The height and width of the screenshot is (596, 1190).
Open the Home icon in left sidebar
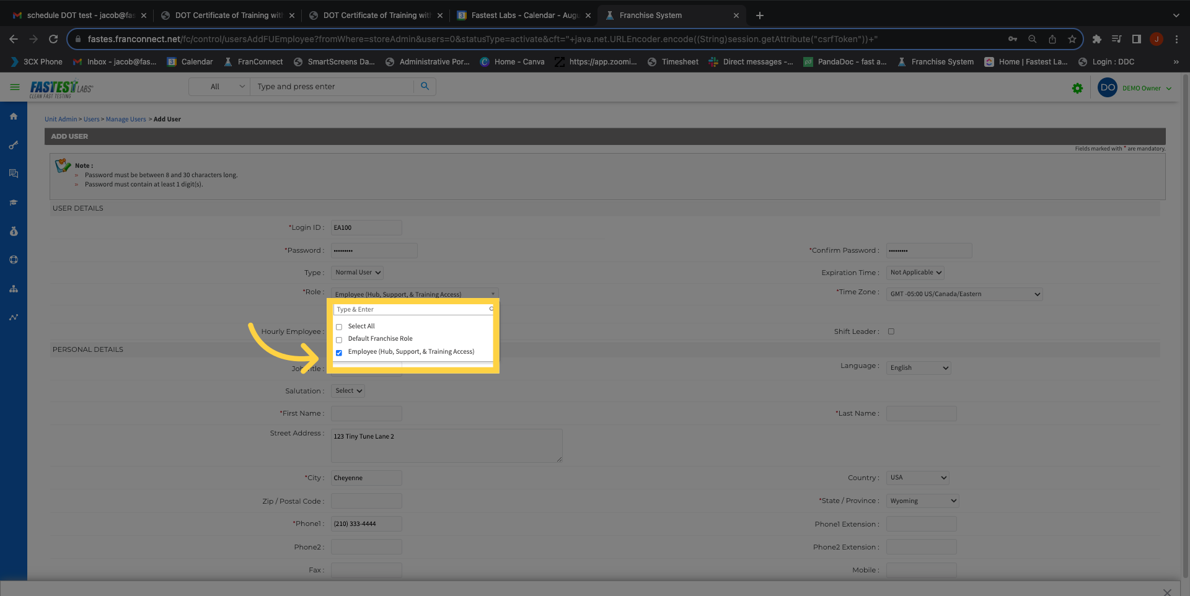(14, 116)
